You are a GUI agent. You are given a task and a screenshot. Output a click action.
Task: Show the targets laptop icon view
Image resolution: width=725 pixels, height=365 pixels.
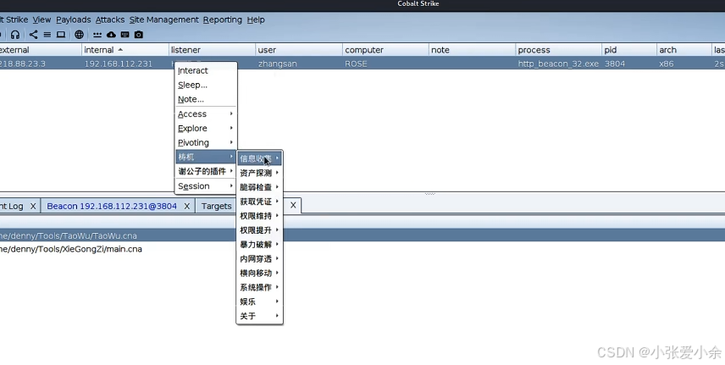61,35
